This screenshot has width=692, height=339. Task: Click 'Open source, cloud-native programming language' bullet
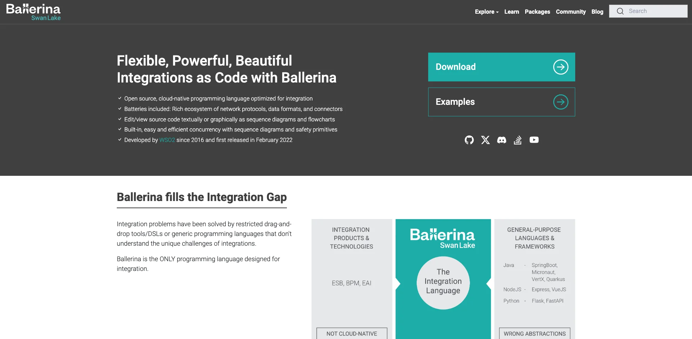[218, 98]
